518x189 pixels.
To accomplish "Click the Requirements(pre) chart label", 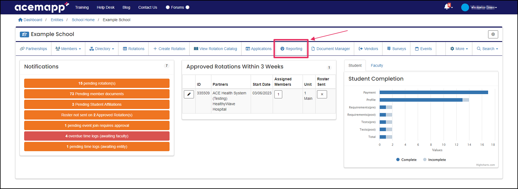I will [362, 107].
